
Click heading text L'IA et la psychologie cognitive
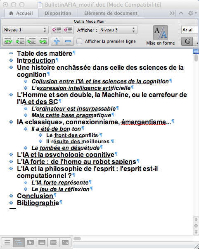(x=66, y=155)
